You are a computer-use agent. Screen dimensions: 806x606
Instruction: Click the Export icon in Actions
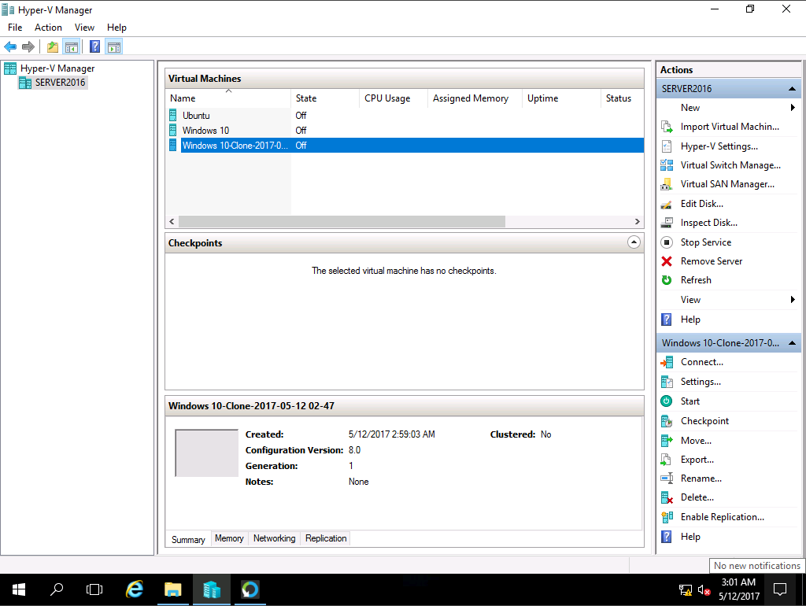pos(666,460)
